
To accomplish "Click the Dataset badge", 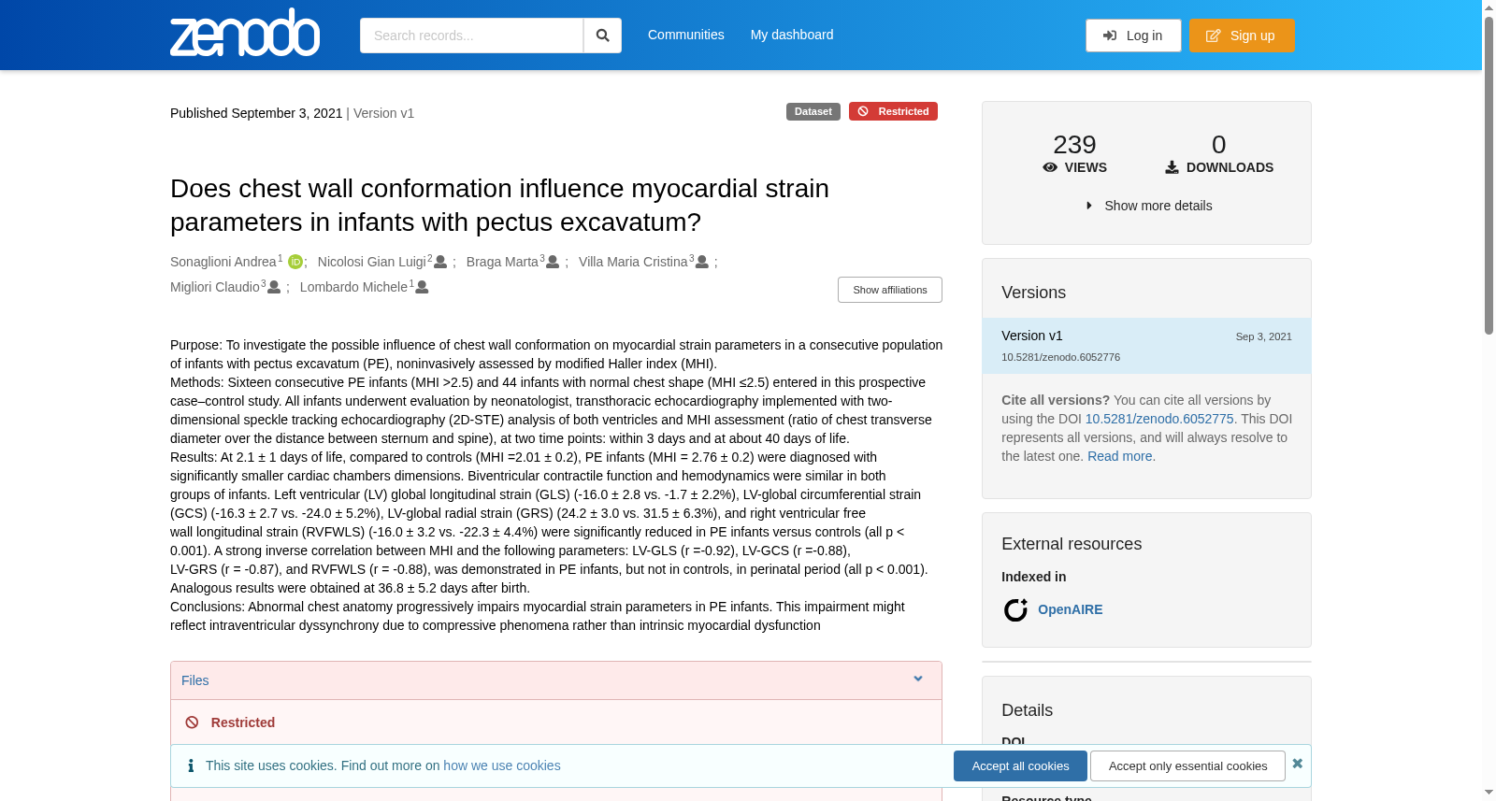I will pyautogui.click(x=813, y=111).
